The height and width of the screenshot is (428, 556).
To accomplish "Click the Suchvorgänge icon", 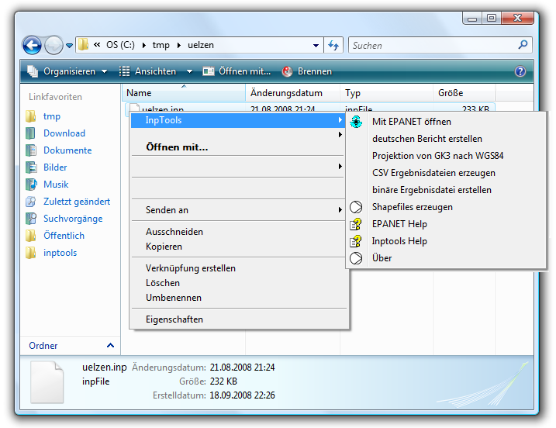I will pos(31,219).
